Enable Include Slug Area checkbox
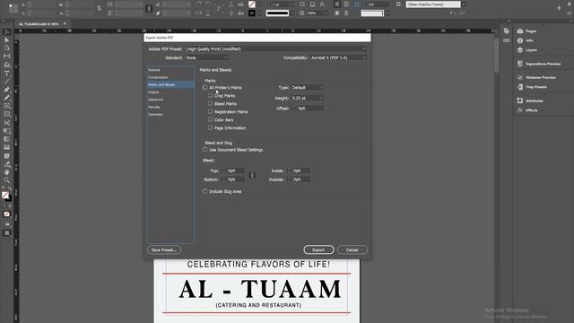Screen dimensions: 574x323 (205, 191)
